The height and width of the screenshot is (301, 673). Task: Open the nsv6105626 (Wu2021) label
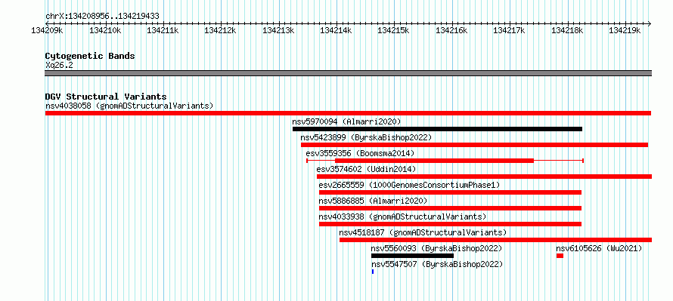pyautogui.click(x=599, y=248)
